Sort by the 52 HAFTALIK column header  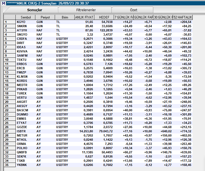coord(183,17)
